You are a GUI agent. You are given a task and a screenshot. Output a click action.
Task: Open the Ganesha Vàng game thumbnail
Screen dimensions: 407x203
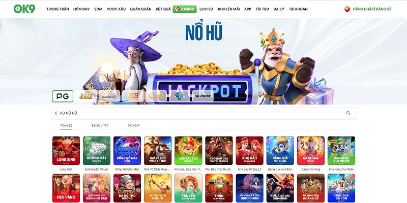point(311,151)
